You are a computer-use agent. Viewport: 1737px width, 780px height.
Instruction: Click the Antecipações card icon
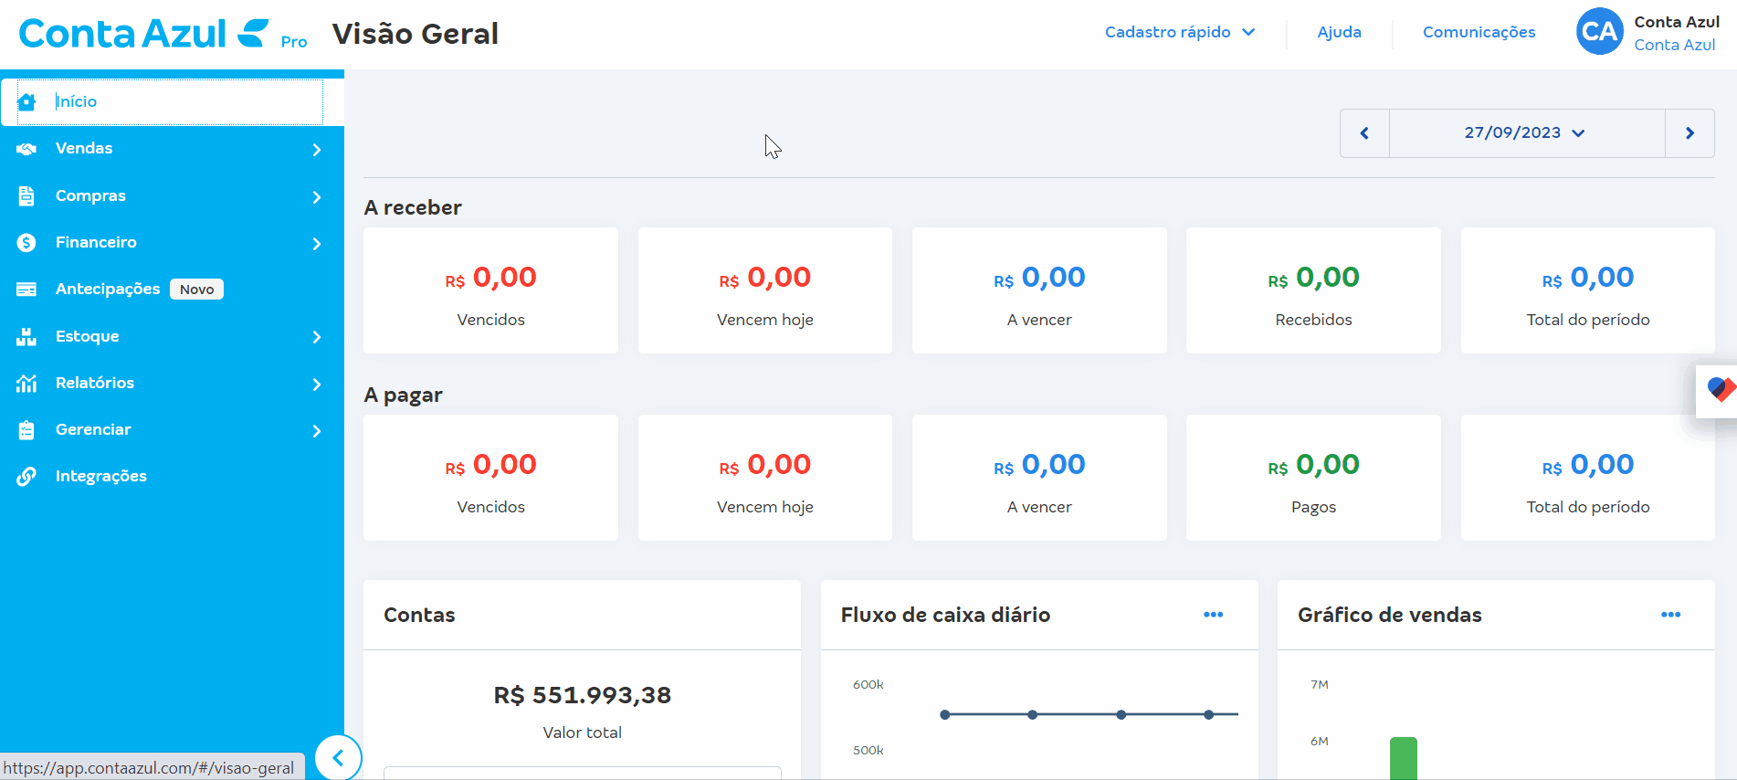point(26,290)
